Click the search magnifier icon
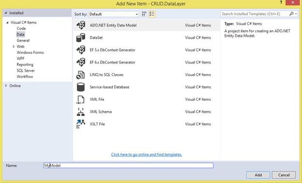Viewport: 302px width, 183px height. click(x=291, y=14)
